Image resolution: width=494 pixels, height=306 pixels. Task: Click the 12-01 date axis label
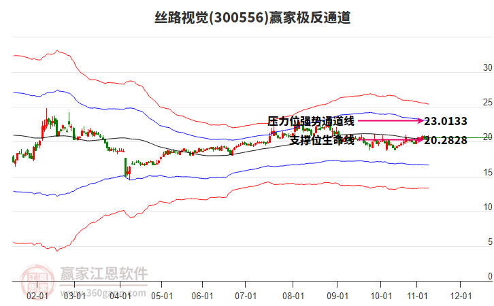[461, 296]
